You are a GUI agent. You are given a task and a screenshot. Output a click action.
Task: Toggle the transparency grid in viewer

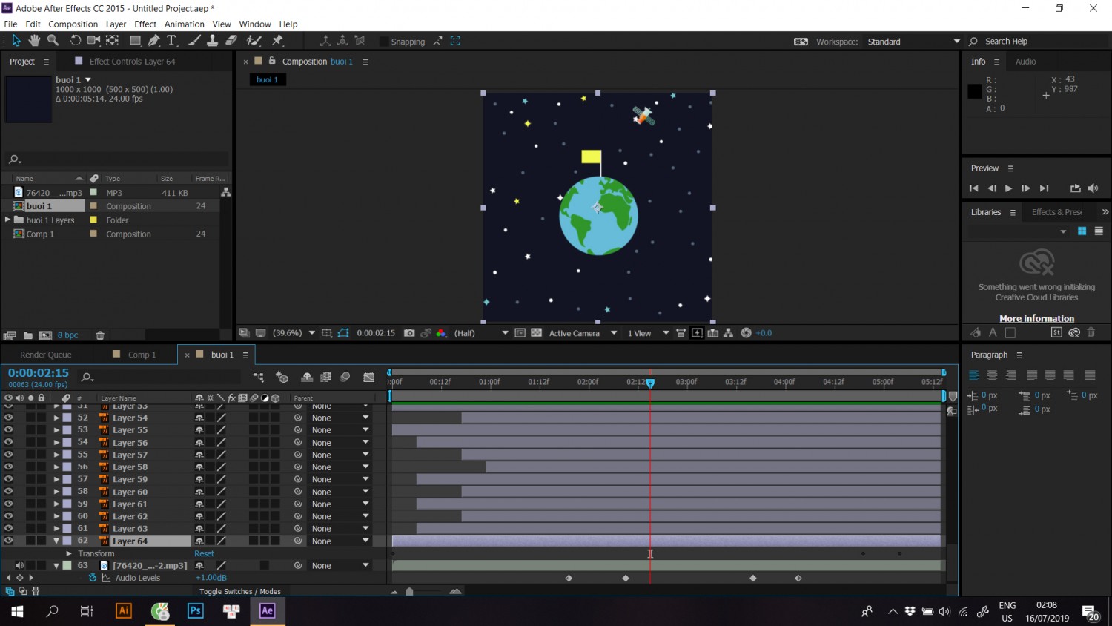coord(537,333)
